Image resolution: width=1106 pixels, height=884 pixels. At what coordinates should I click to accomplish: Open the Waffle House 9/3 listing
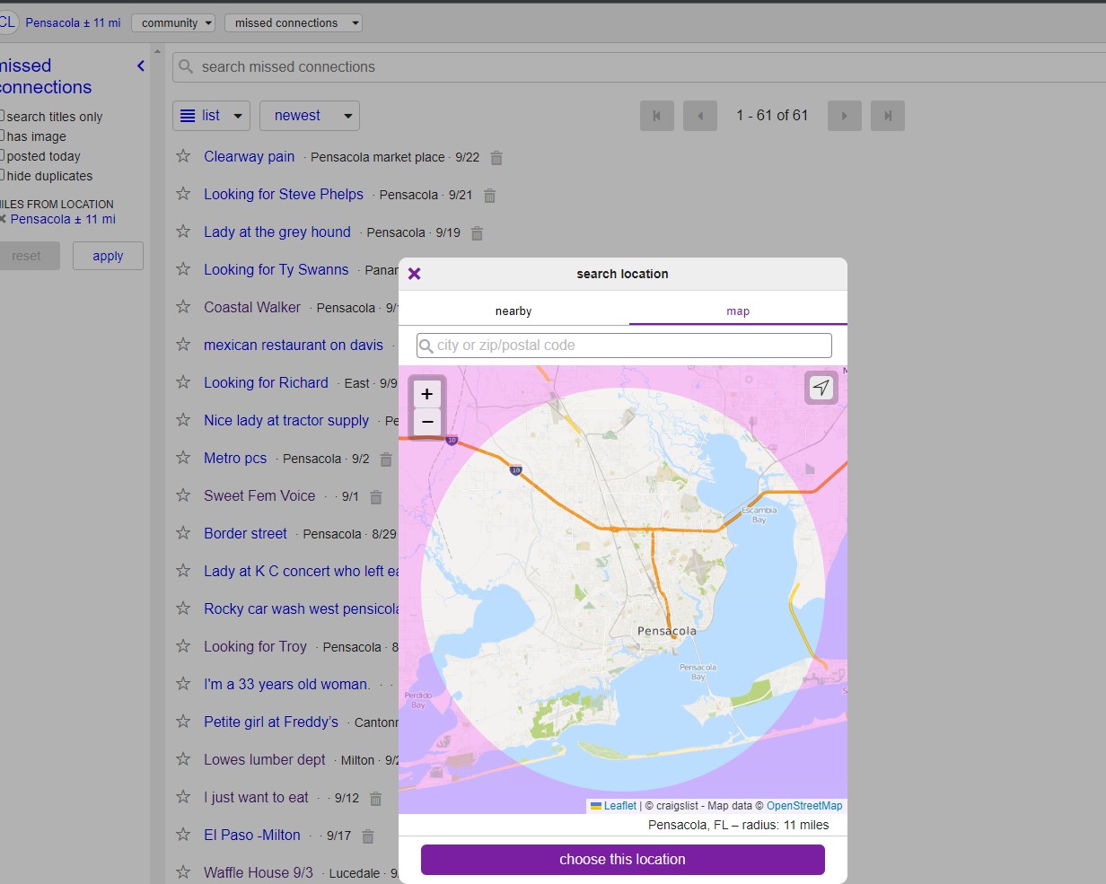259,872
